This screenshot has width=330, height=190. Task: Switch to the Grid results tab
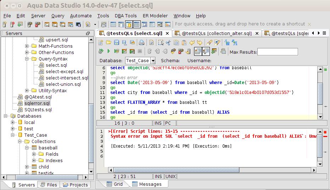(x=115, y=184)
